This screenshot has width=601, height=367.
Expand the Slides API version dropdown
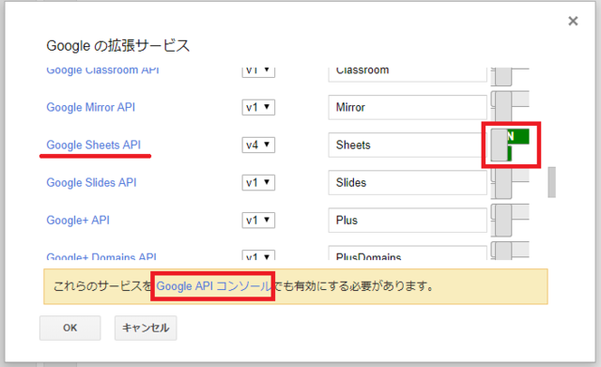258,182
